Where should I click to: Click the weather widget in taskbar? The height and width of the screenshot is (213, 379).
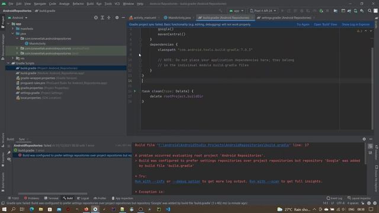(294, 209)
